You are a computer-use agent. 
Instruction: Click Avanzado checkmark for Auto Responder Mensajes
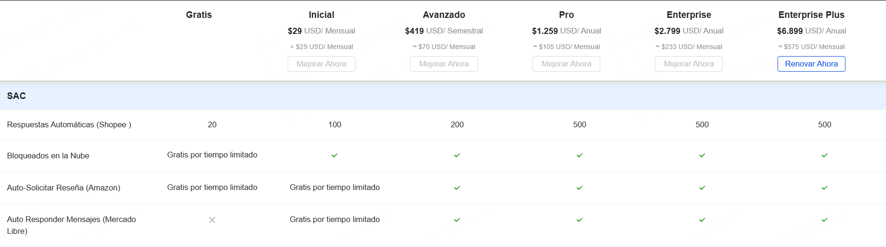[457, 220]
